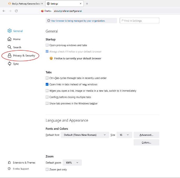Open the Colors... button
Image resolution: width=180 pixels, height=178 pixels.
tap(146, 142)
